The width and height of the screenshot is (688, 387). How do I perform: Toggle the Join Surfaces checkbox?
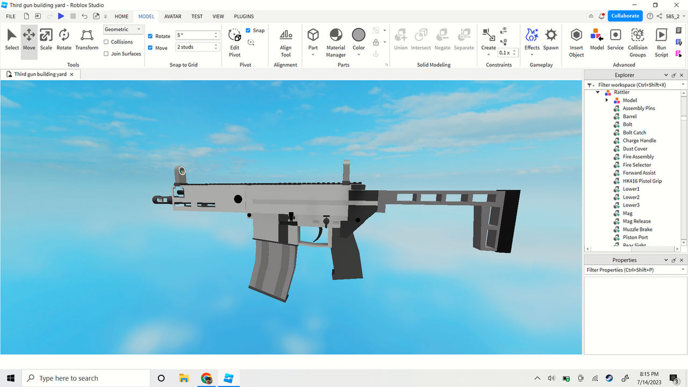pyautogui.click(x=106, y=54)
